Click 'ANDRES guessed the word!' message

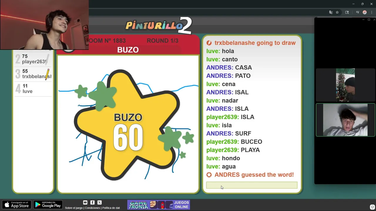254,175
